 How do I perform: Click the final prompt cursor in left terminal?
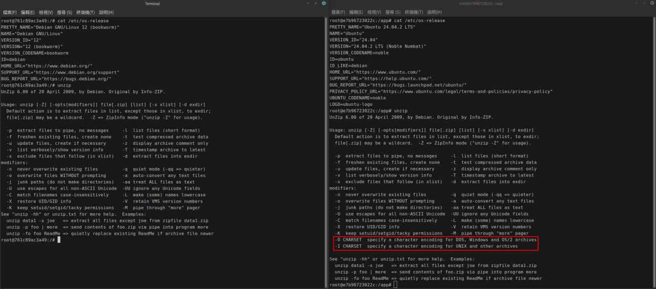click(x=59, y=240)
